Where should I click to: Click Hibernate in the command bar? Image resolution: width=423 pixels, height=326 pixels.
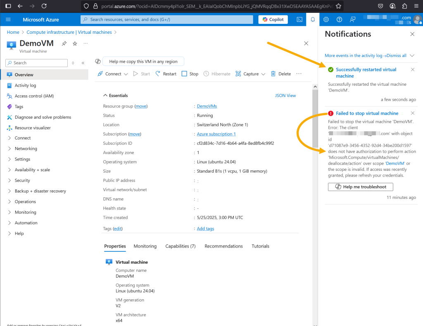(217, 74)
